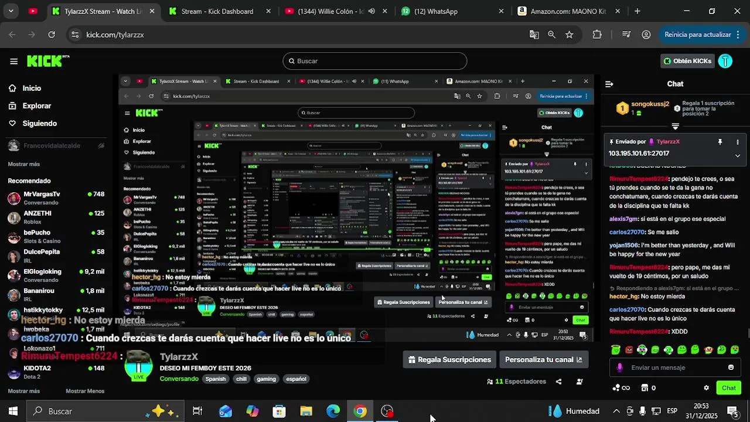Open moderator user settings icon
750x422 pixels.
(579, 382)
